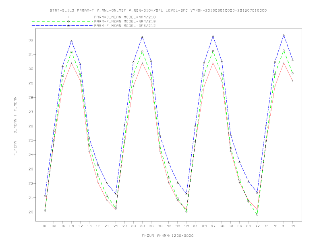This screenshot has height=246, width=319.
Task: Click x-axis forecast hour label 18
Action: click(x=98, y=226)
